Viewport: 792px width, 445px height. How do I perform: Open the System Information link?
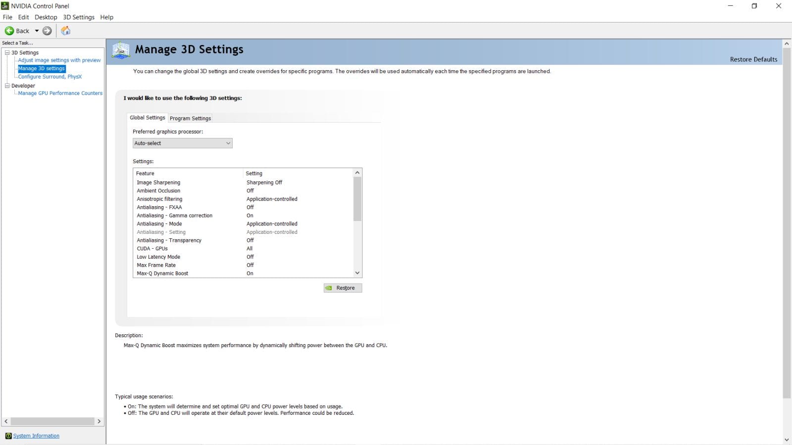36,436
